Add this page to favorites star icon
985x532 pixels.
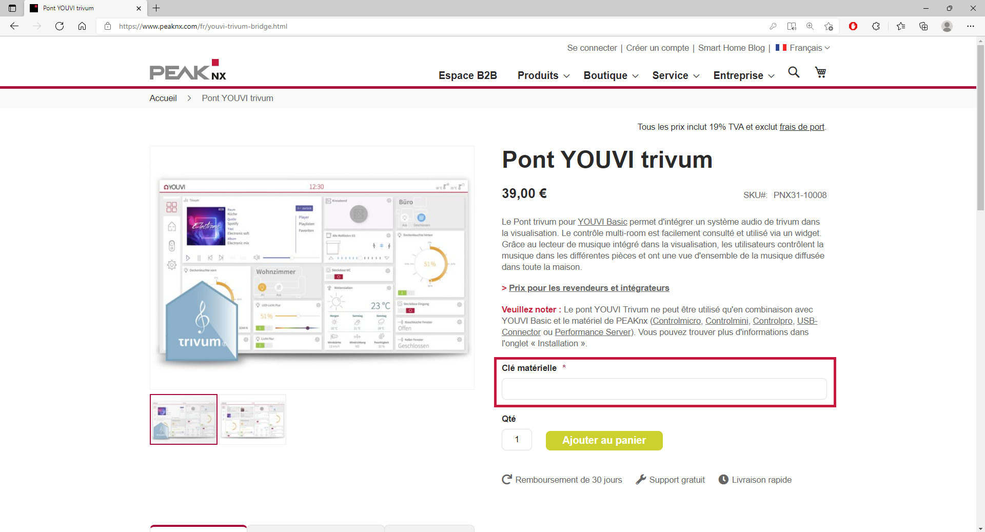[829, 26]
